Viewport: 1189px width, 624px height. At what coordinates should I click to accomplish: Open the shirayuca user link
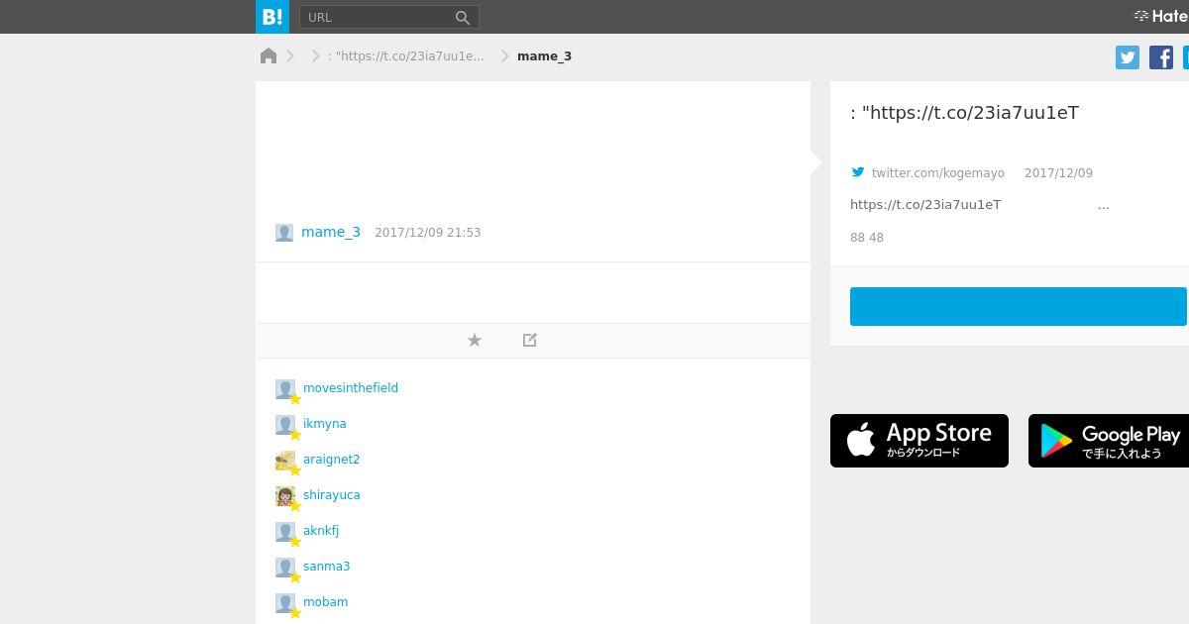[x=332, y=495]
